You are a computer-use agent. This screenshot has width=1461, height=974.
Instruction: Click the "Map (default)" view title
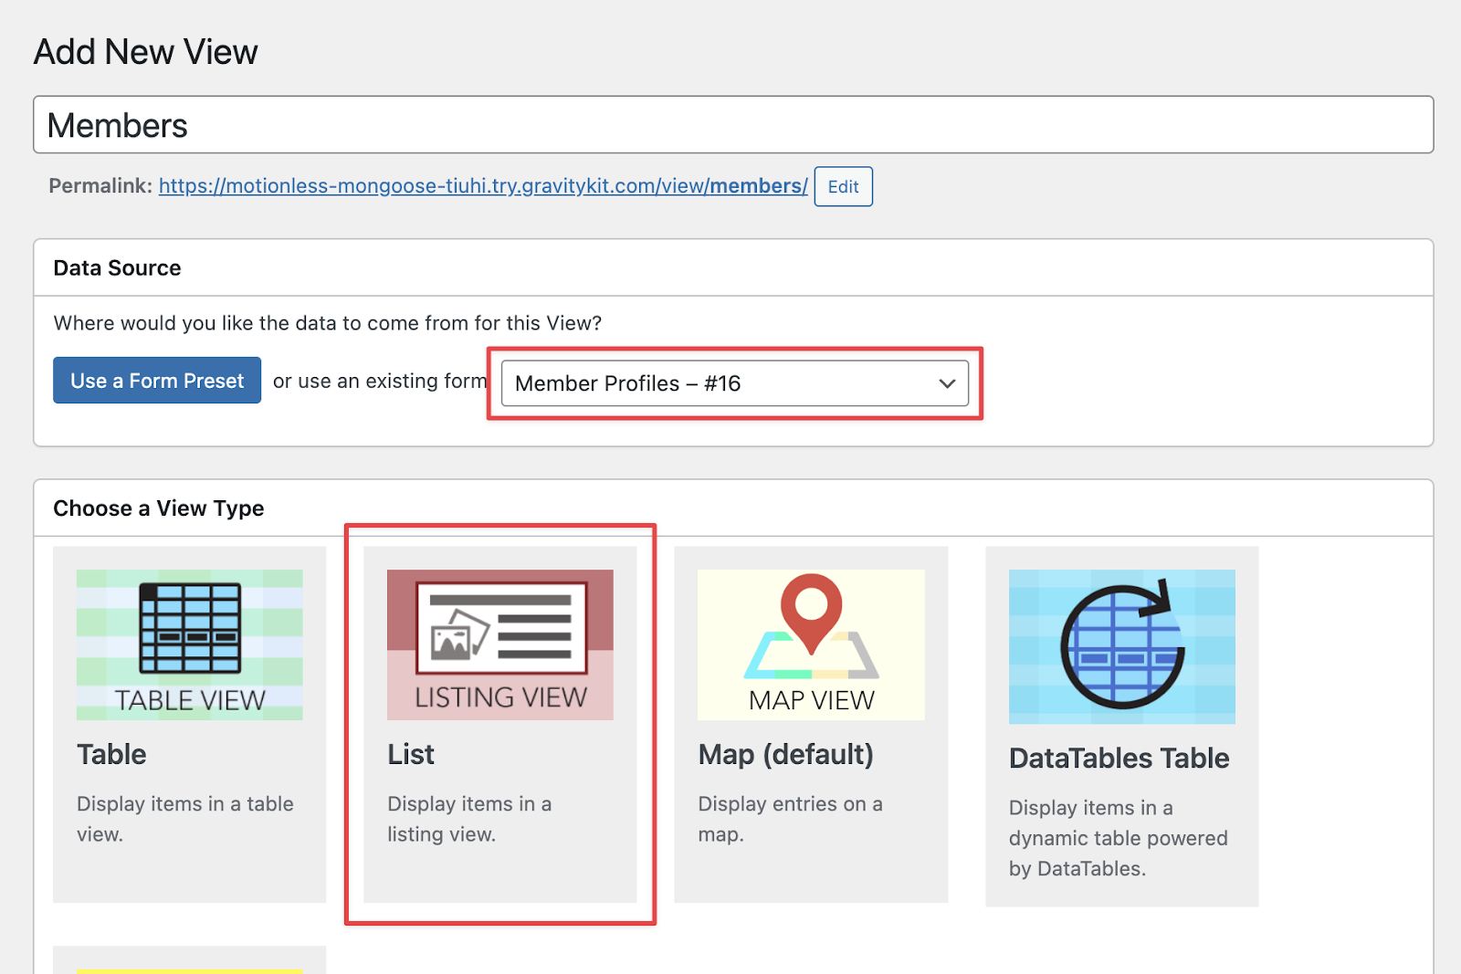pos(785,754)
